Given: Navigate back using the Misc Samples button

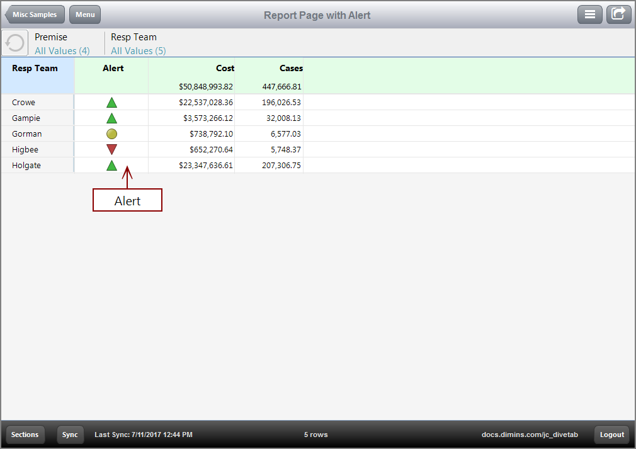Looking at the screenshot, I should pos(34,14).
